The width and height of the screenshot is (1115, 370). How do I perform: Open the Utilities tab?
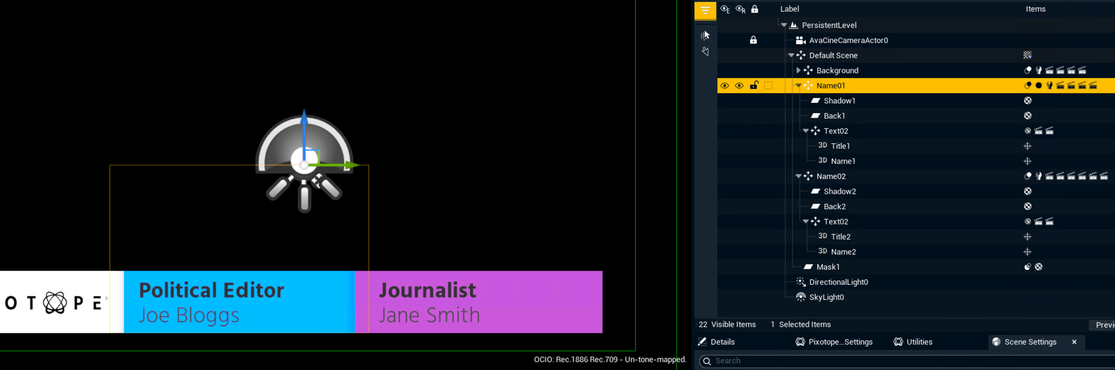(x=913, y=342)
